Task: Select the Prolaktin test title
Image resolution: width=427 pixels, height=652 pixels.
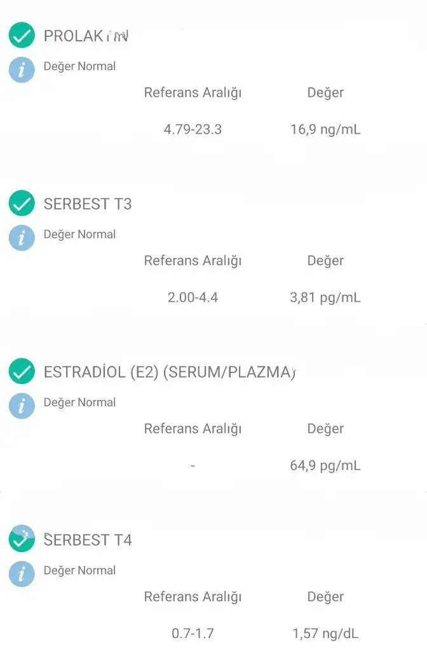Action: 86,36
